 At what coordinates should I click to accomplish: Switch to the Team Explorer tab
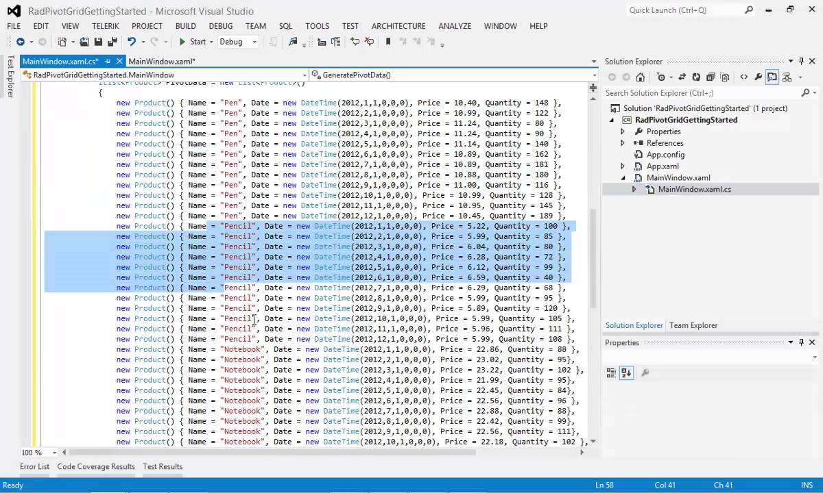point(693,325)
